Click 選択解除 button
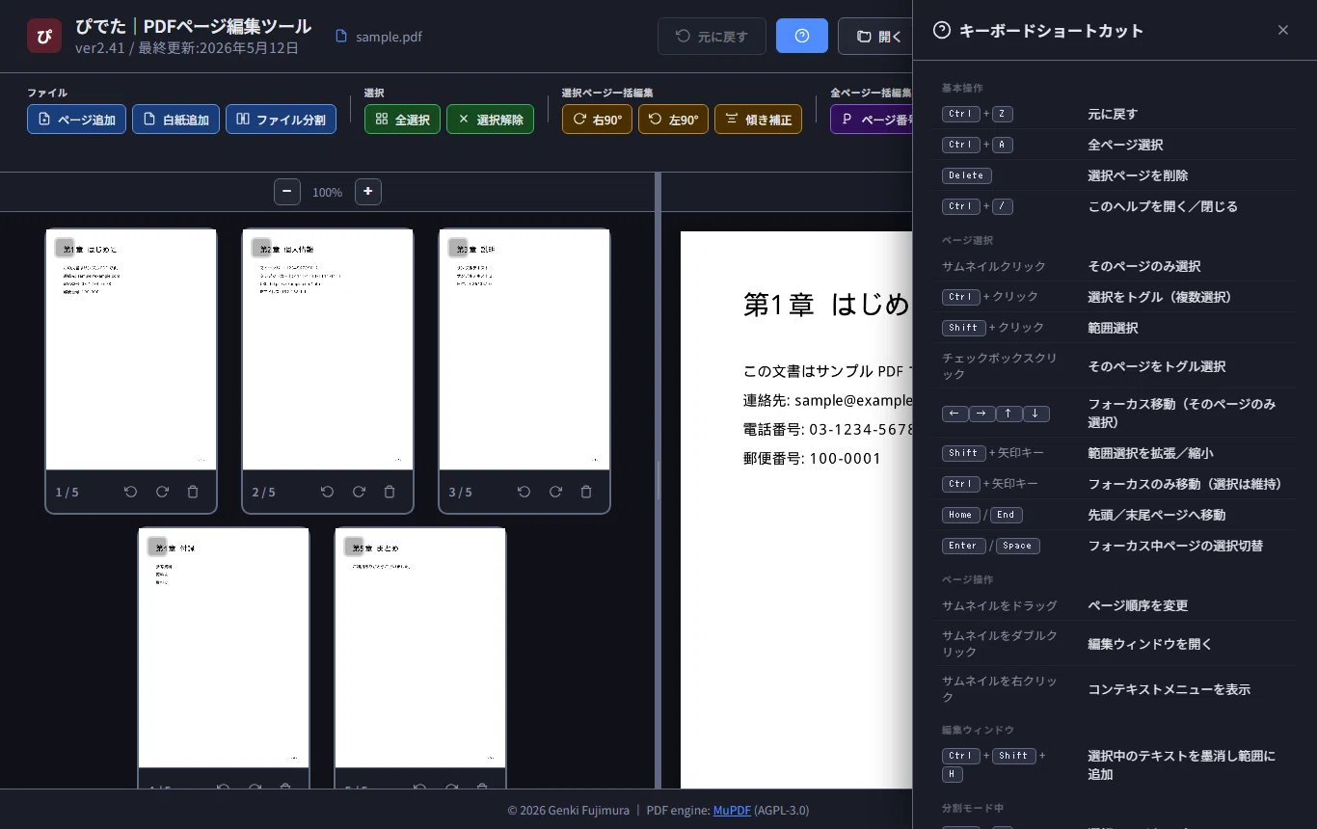 coord(490,120)
